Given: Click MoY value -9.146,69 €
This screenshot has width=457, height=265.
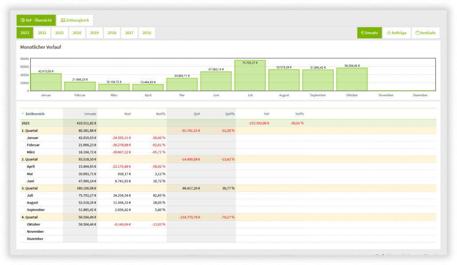Looking at the screenshot, I should (x=122, y=224).
